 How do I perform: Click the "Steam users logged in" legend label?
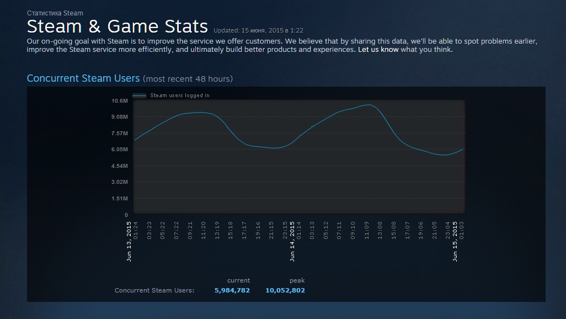coord(180,95)
